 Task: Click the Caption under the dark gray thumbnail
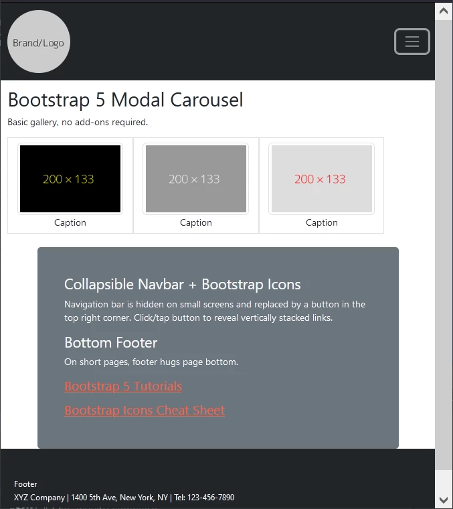coord(196,222)
